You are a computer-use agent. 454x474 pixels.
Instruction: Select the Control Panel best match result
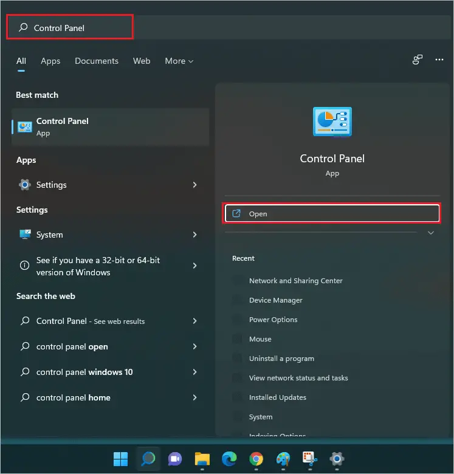point(111,127)
